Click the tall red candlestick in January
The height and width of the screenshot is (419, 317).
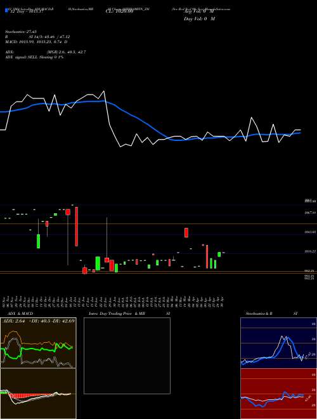[x=77, y=227]
